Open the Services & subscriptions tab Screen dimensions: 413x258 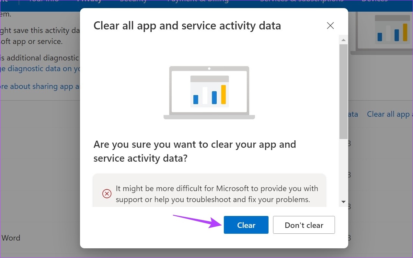click(302, 1)
